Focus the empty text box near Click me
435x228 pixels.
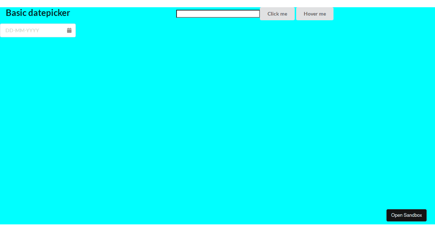[217, 14]
